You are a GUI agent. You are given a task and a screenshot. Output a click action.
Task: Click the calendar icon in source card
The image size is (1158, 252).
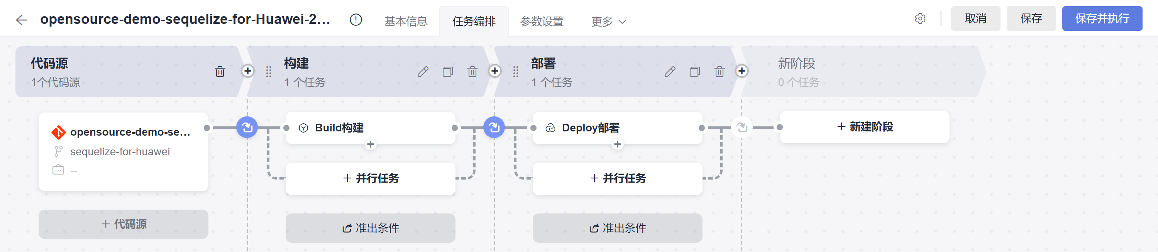pyautogui.click(x=58, y=170)
